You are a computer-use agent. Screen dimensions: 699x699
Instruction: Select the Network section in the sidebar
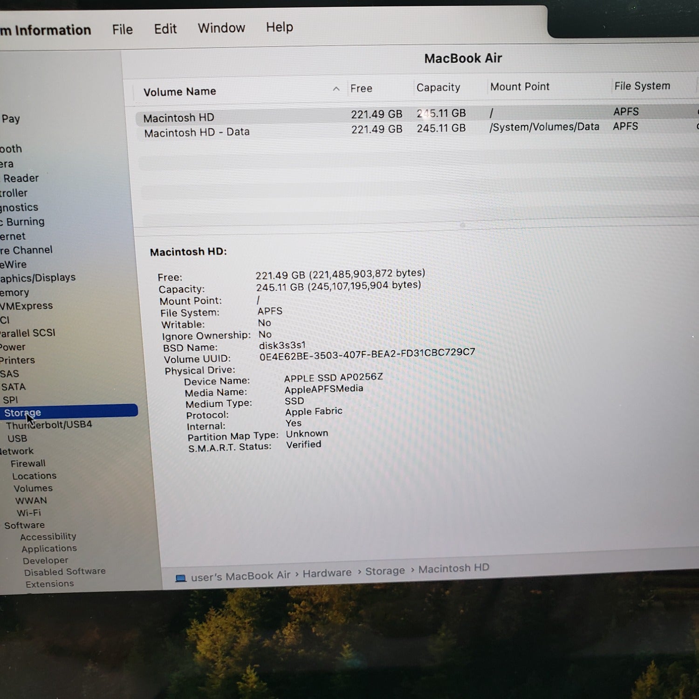17,451
